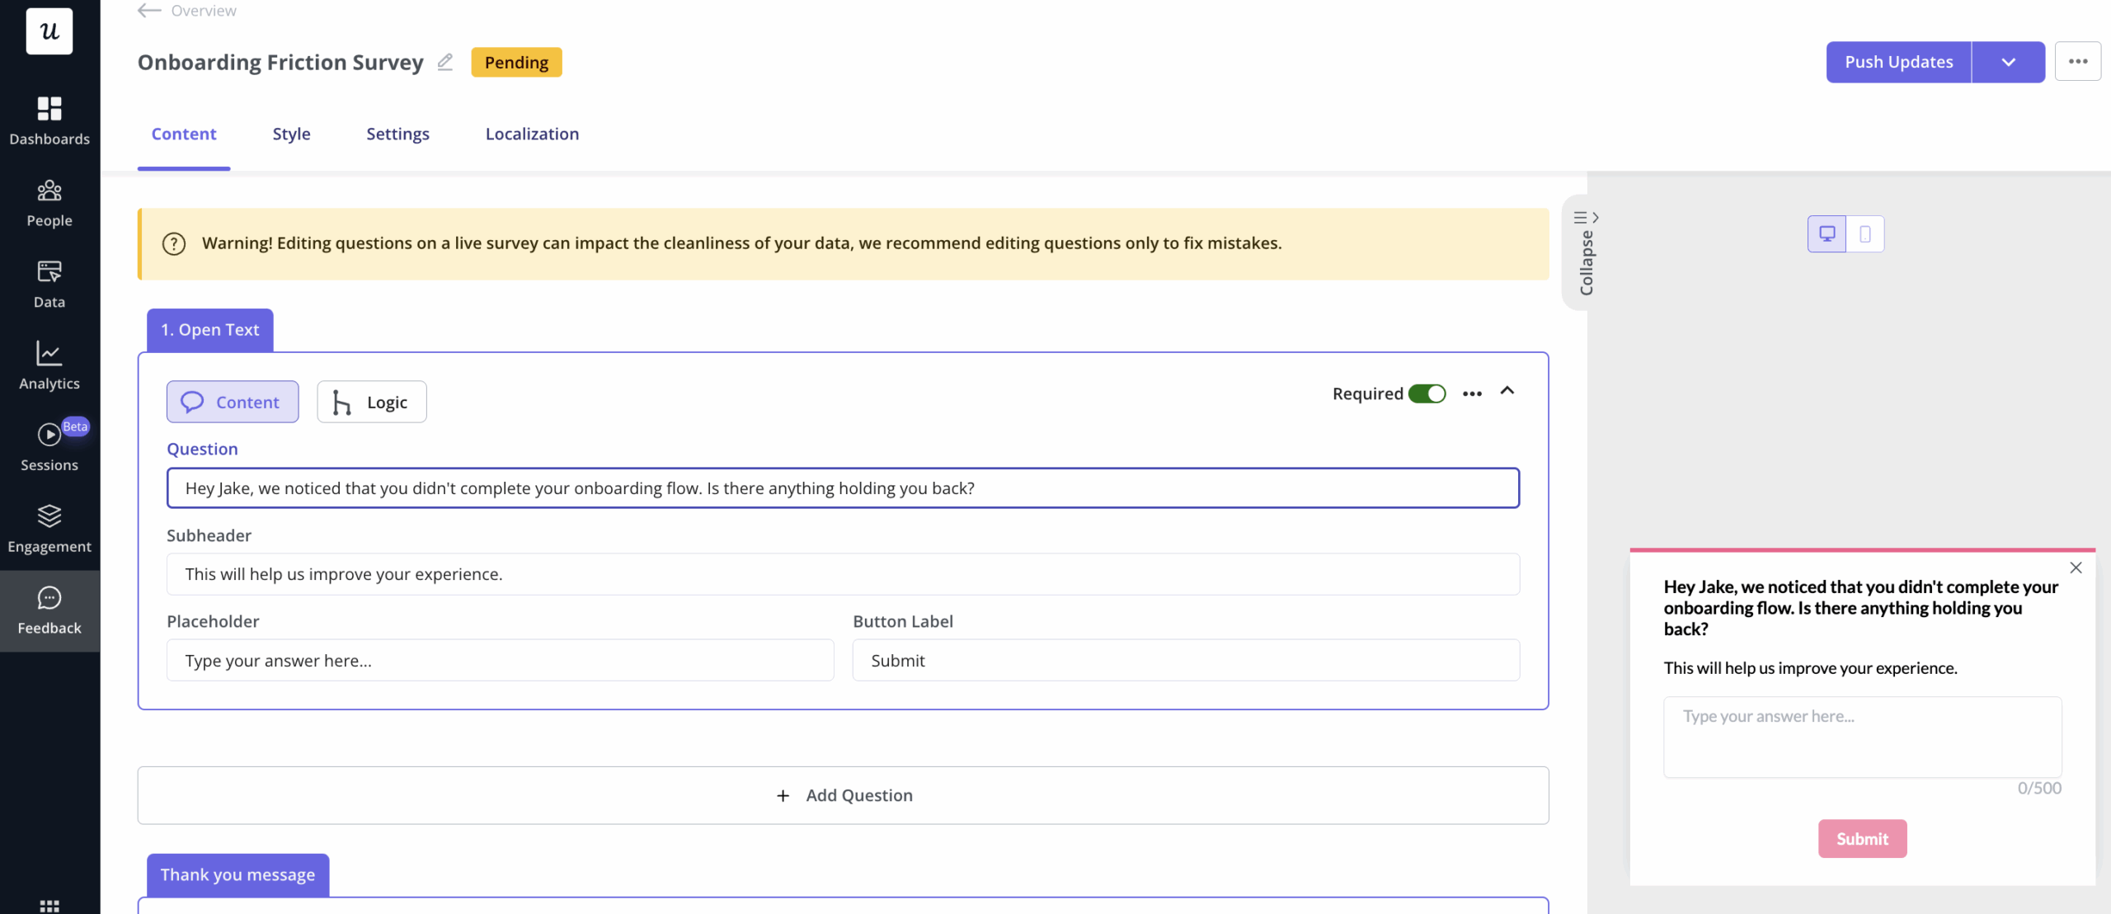Switch to the Style tab
Screen dimensions: 2111x914
point(291,134)
